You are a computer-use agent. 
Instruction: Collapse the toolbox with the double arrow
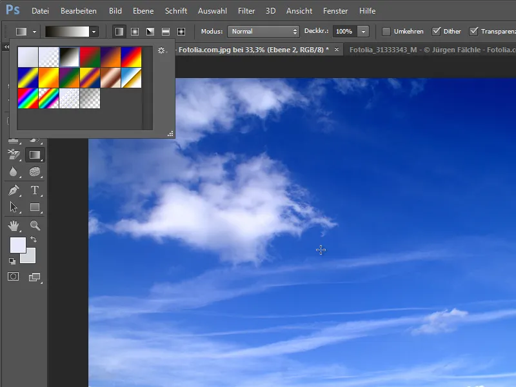click(6, 47)
